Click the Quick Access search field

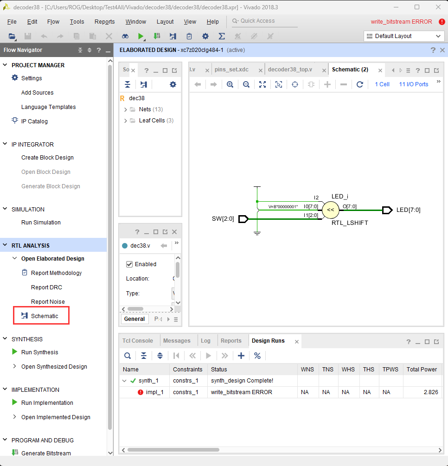click(x=264, y=21)
